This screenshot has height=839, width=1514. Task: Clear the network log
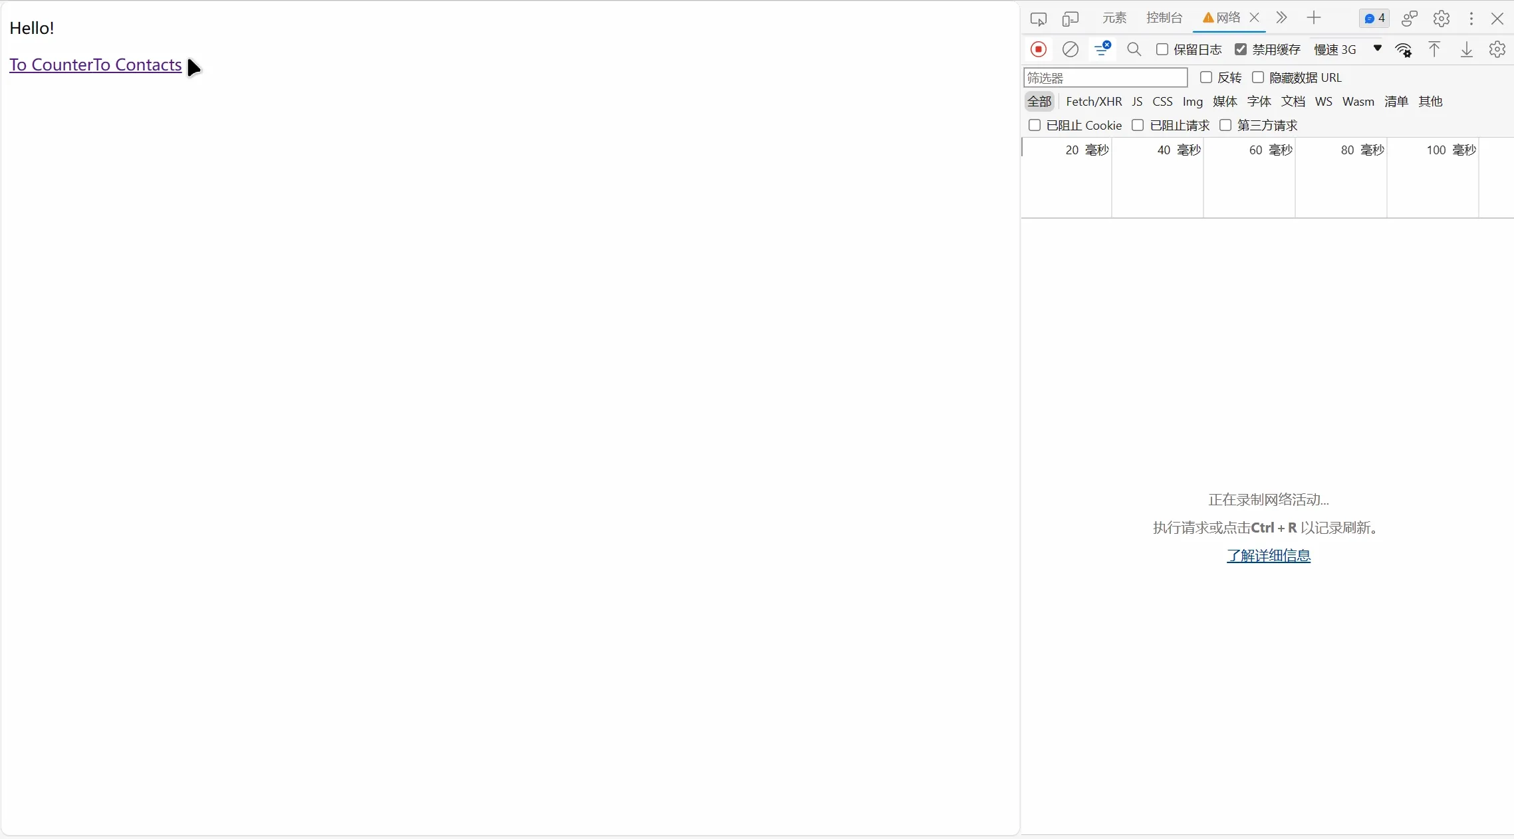[1070, 49]
